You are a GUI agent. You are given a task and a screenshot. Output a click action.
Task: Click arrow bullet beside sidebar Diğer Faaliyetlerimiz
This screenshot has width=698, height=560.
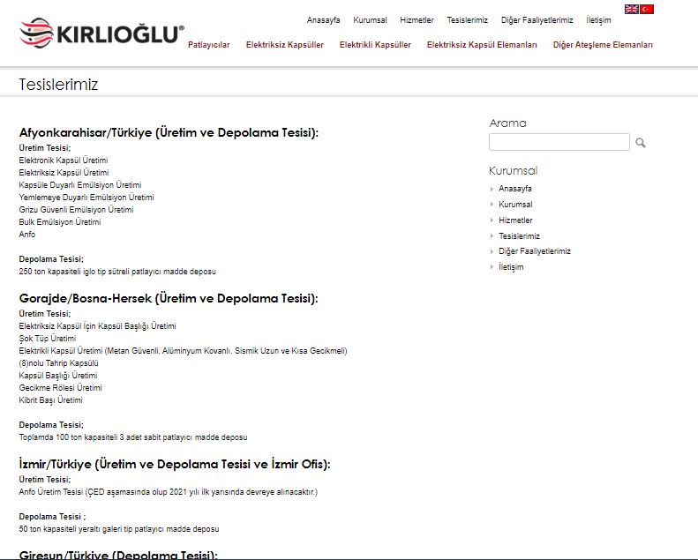point(492,251)
